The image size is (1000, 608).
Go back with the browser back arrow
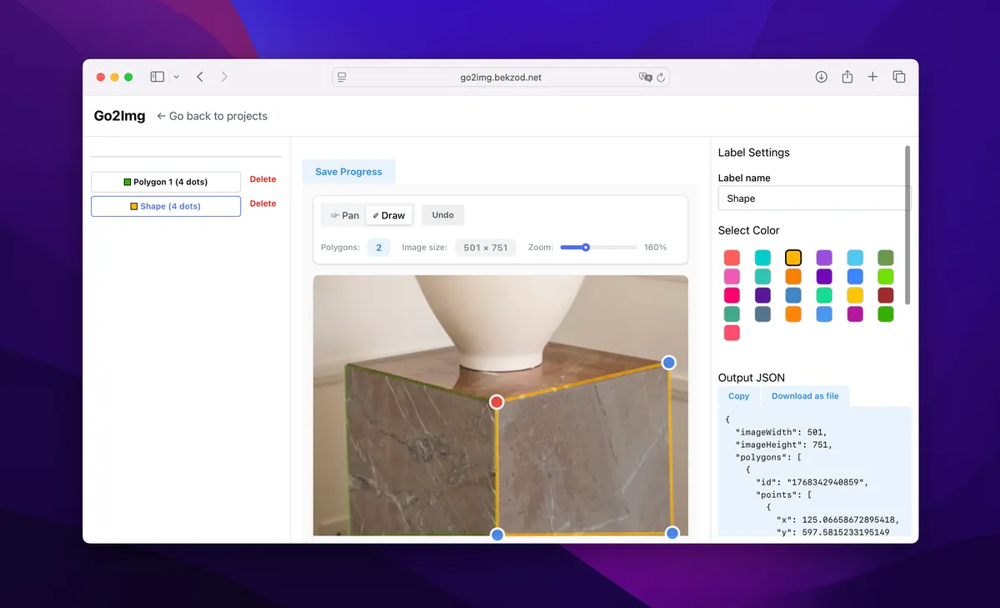(200, 77)
